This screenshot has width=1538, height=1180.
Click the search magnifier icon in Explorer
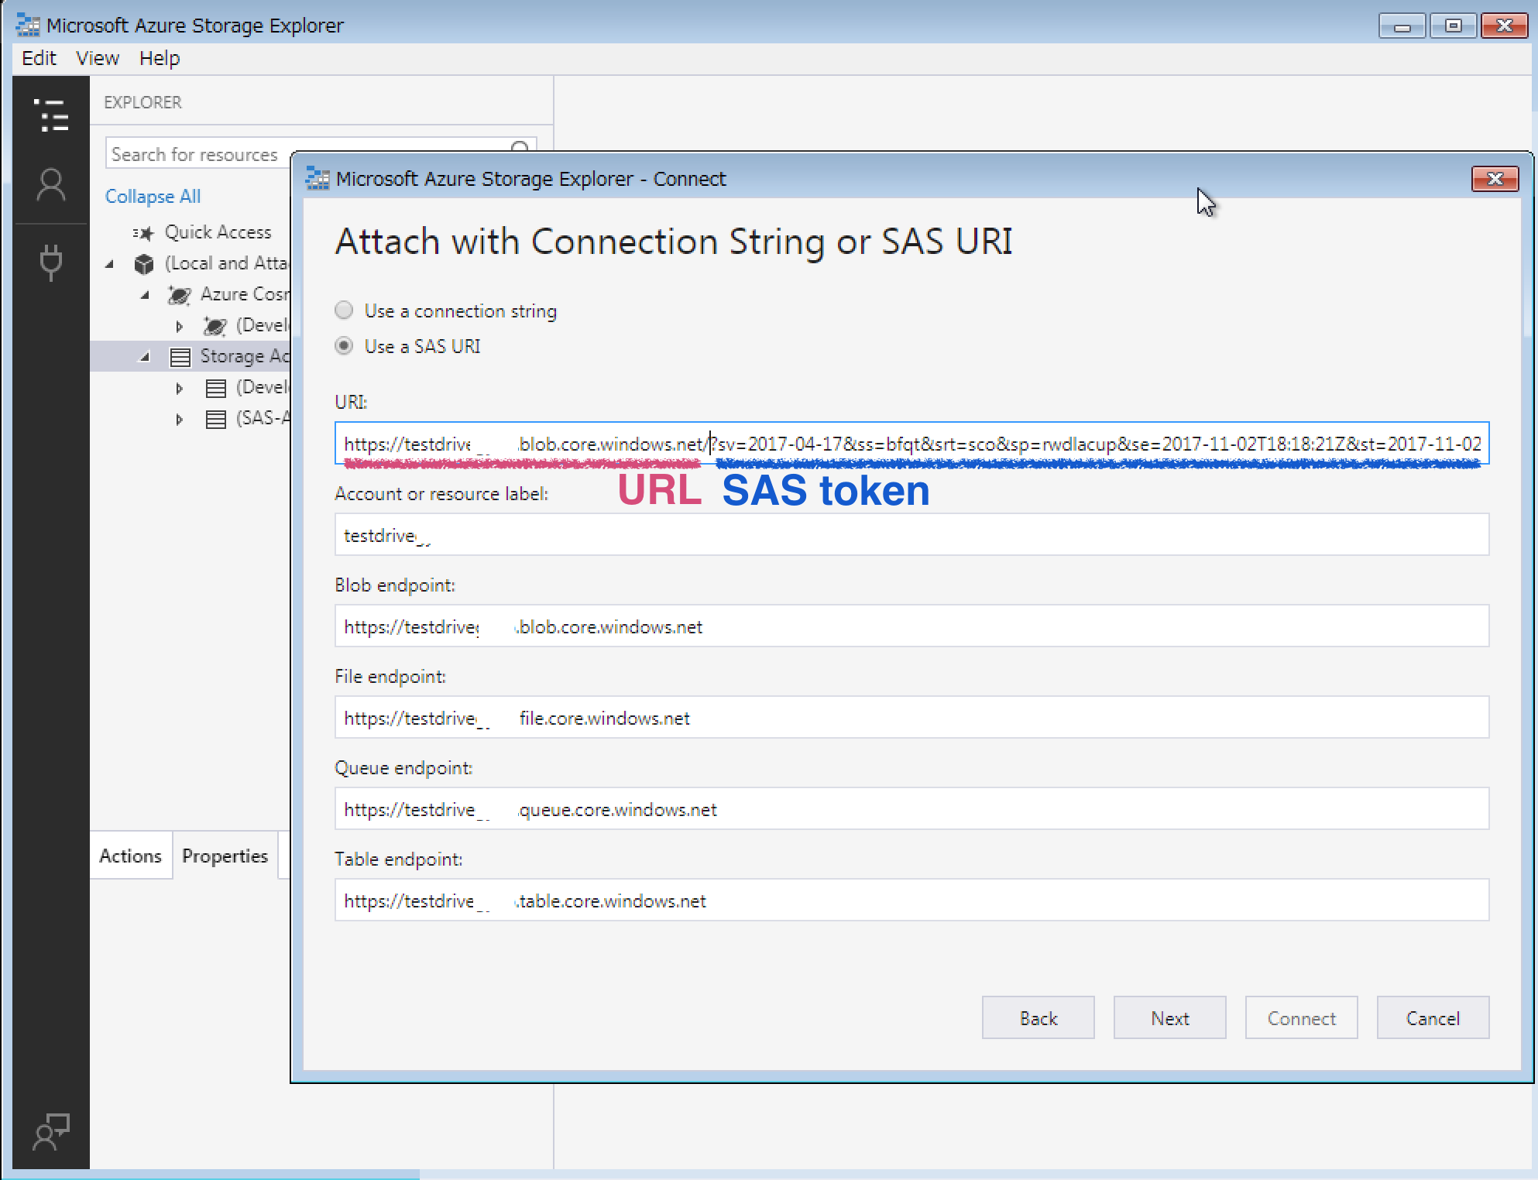tap(520, 148)
